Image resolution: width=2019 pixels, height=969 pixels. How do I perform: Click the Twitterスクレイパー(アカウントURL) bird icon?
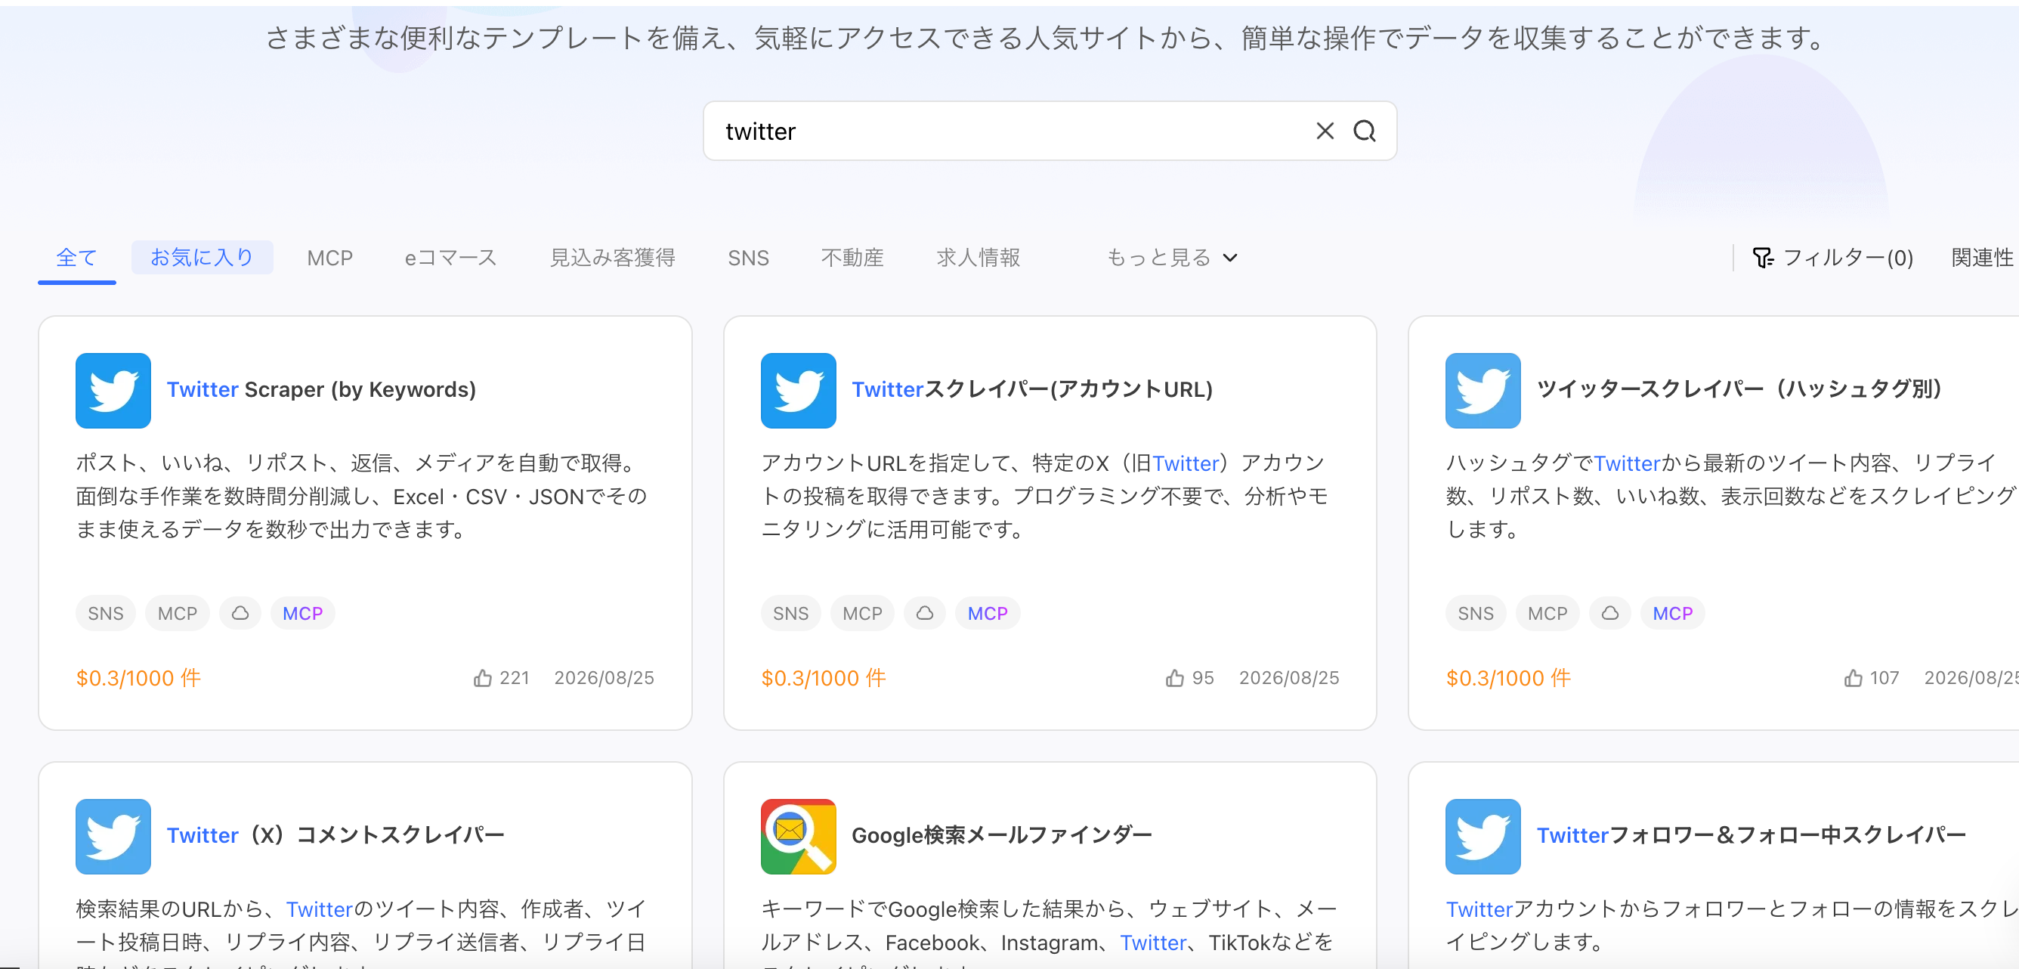[x=799, y=391]
